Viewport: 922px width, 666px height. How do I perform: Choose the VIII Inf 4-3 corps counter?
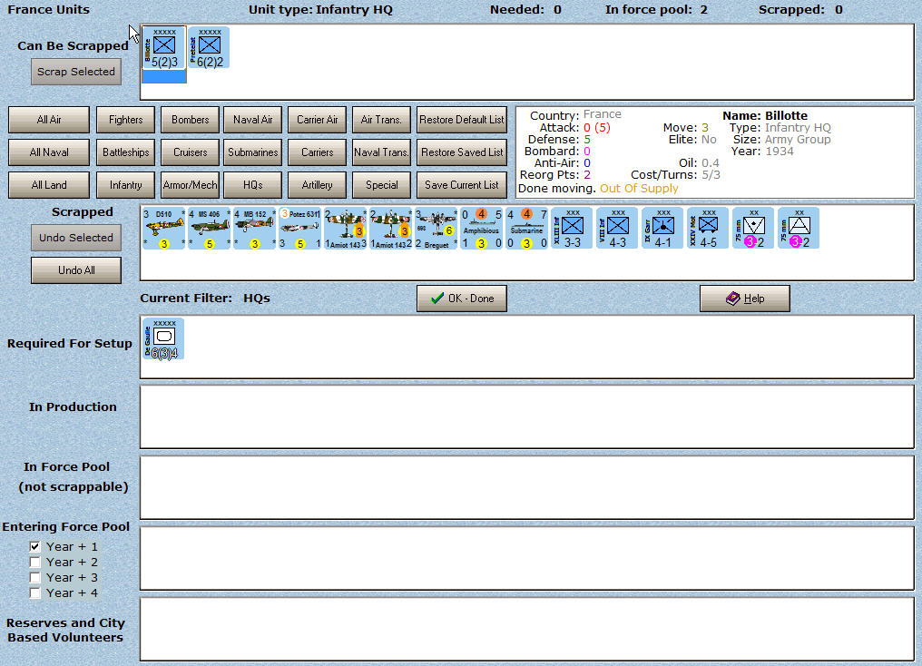(x=617, y=228)
